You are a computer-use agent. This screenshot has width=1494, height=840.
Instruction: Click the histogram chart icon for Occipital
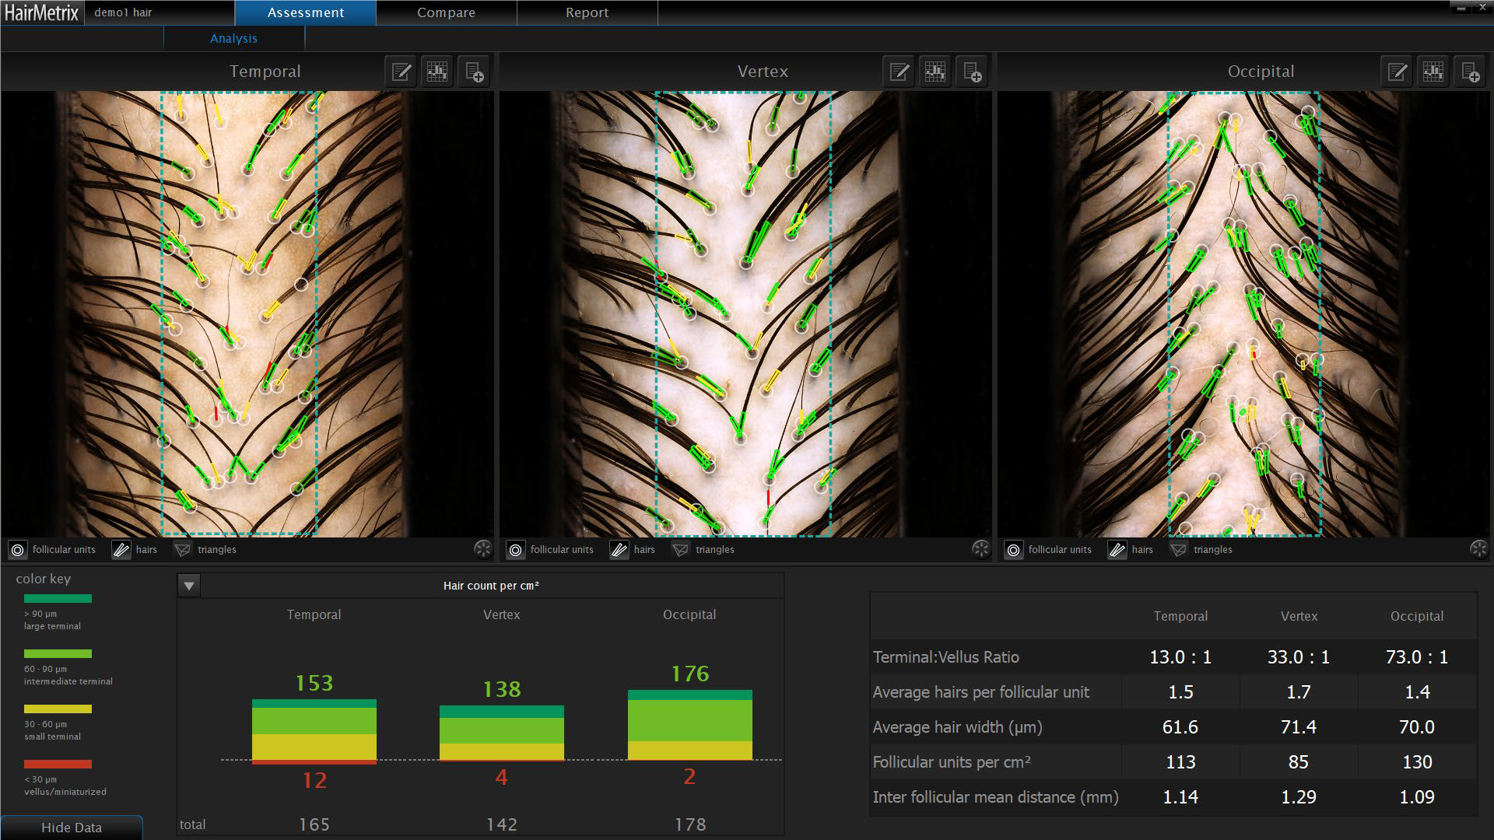point(1433,72)
